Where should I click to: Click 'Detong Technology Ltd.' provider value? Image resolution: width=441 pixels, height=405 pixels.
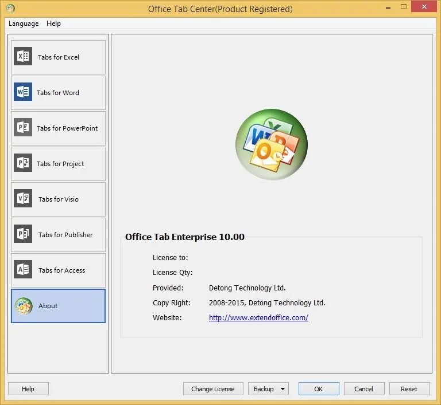coord(247,288)
